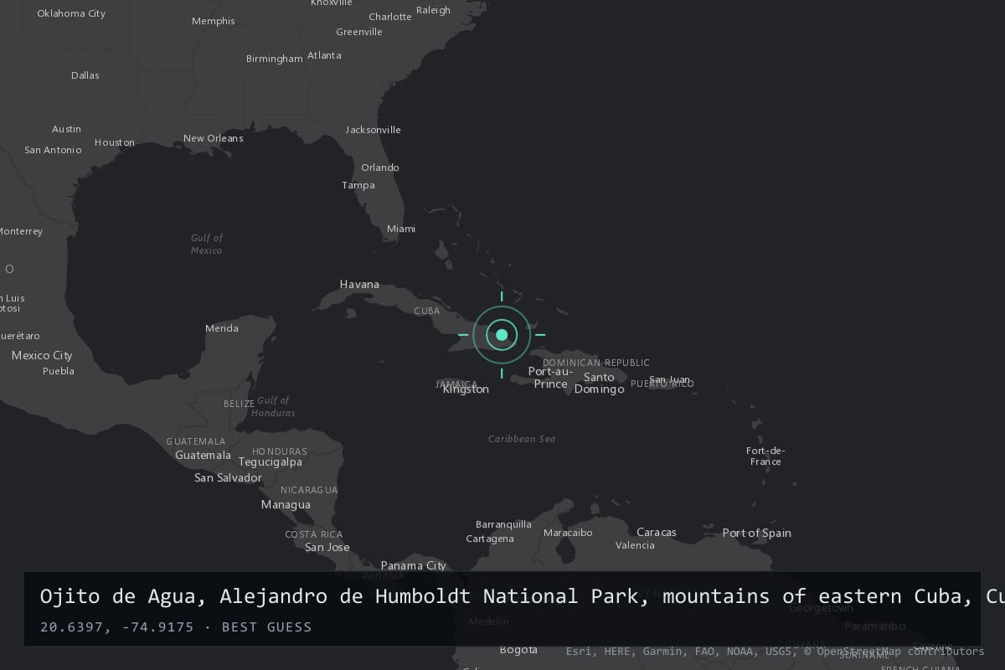The width and height of the screenshot is (1005, 670).
Task: Click the Caracas city label
Action: [657, 533]
